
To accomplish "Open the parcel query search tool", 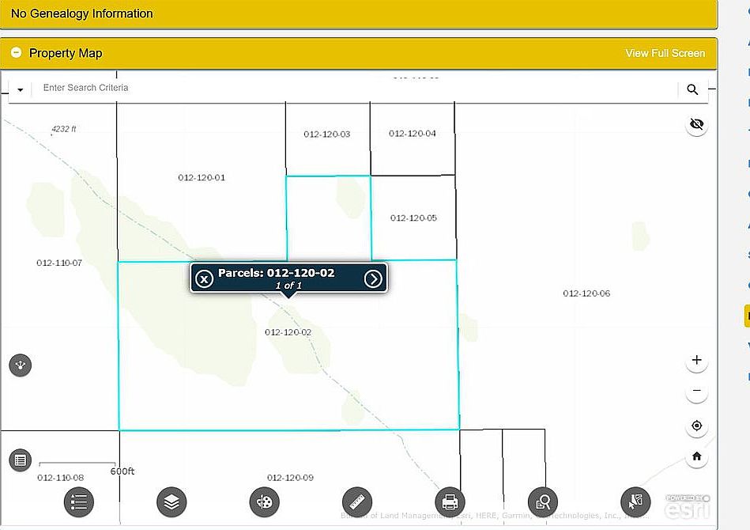I will tap(543, 502).
